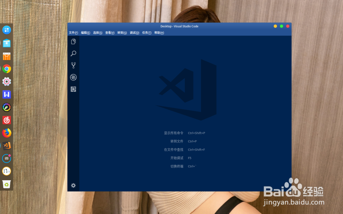Maximize the window with green button
343x214 pixels.
(282, 26)
